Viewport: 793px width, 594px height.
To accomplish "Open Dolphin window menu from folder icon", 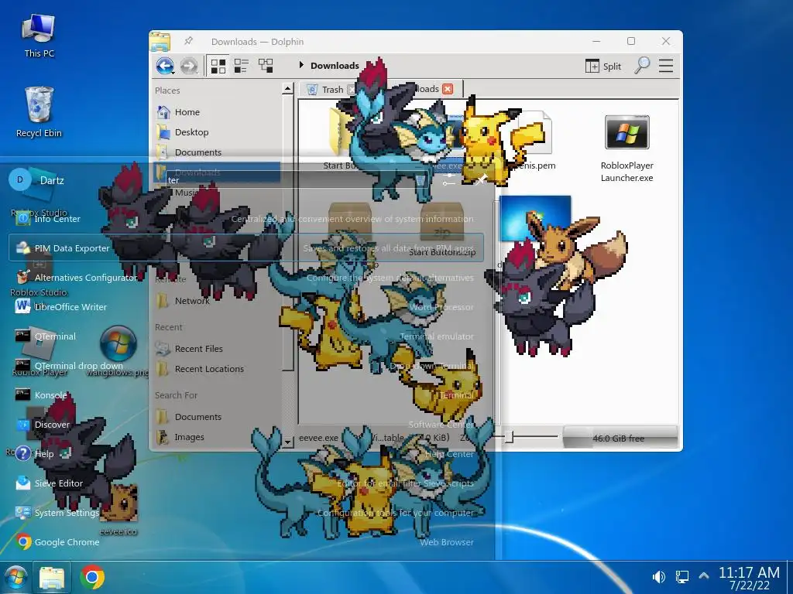I will 160,42.
